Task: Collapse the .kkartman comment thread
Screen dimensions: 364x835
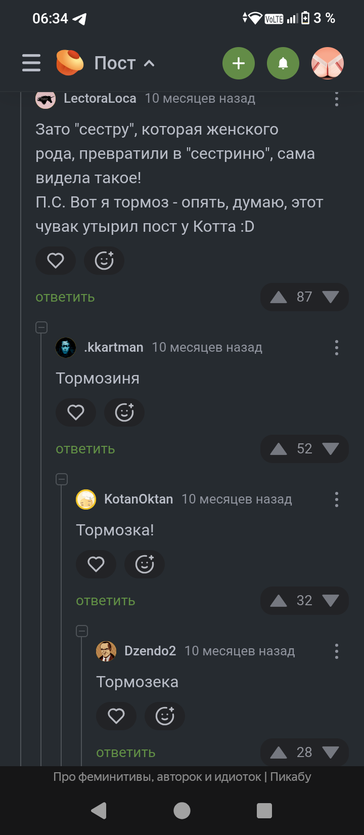Action: [x=41, y=327]
